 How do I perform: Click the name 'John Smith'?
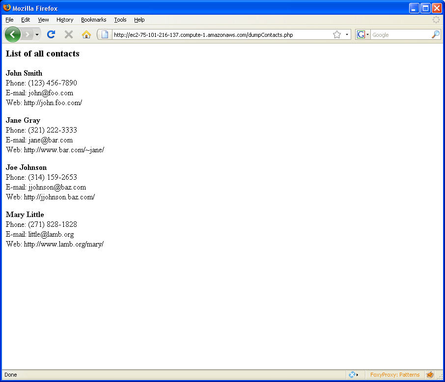click(x=24, y=73)
